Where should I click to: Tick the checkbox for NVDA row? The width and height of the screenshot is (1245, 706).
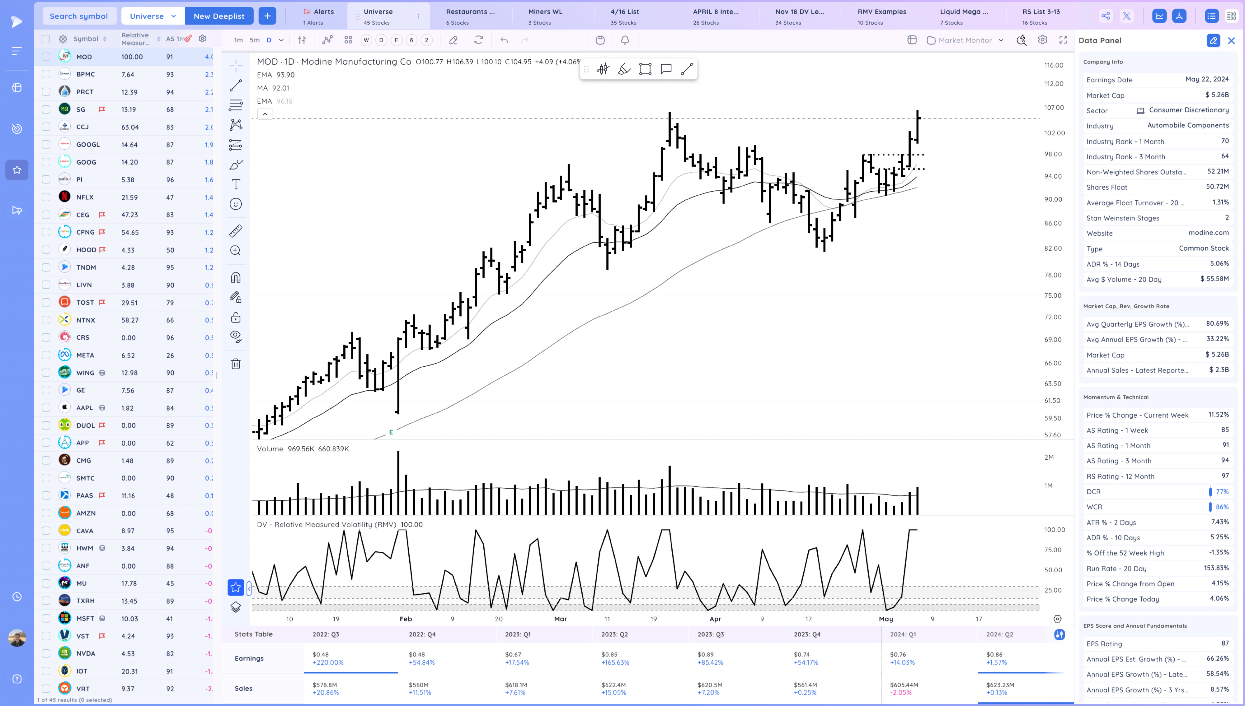[46, 654]
